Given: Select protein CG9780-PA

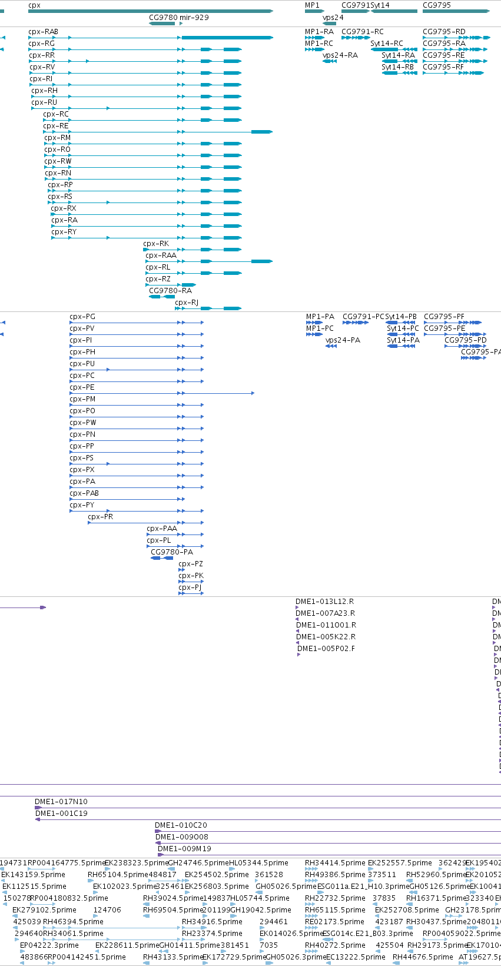Looking at the screenshot, I should 172,552.
